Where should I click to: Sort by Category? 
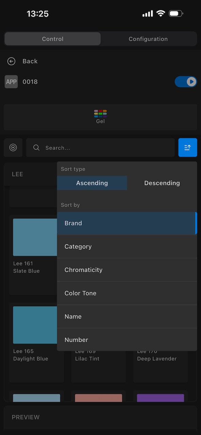coord(127,247)
